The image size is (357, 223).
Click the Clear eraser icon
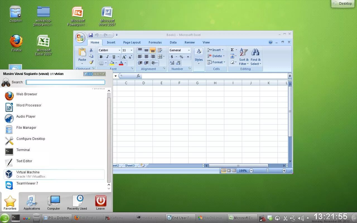232,62
